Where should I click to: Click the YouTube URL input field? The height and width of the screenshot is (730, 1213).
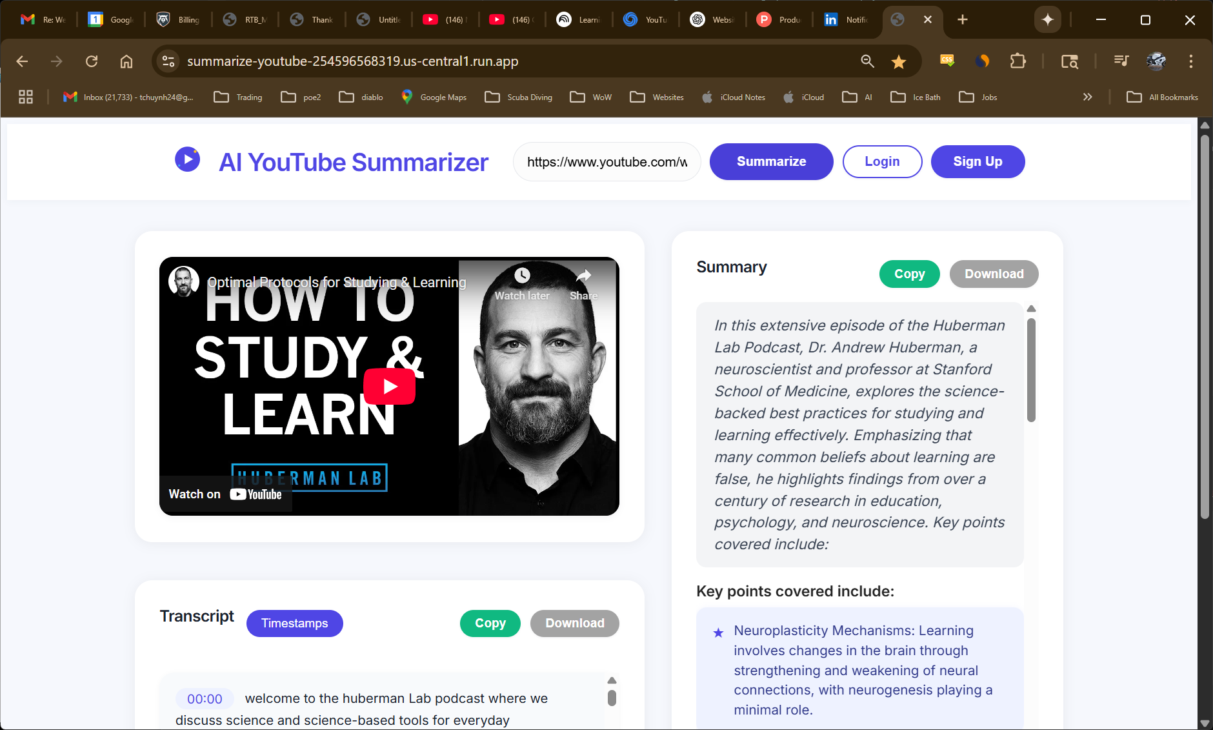[606, 162]
